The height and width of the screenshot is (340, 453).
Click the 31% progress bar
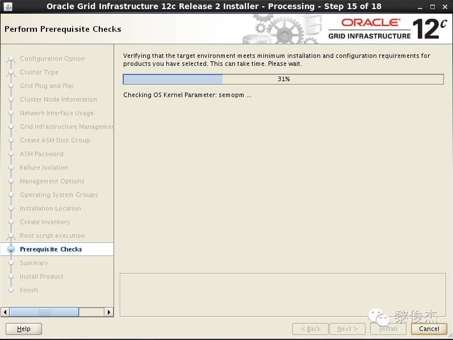[283, 79]
